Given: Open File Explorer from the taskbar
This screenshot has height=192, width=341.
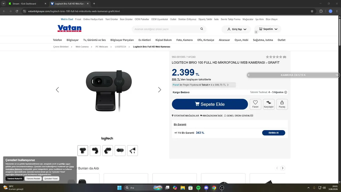Looking at the screenshot, I should pyautogui.click(x=183, y=188).
